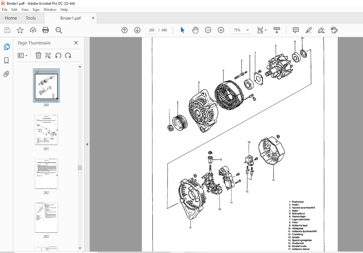The width and height of the screenshot is (363, 253).
Task: Select page 260 thumbnail
Action: tap(46, 85)
